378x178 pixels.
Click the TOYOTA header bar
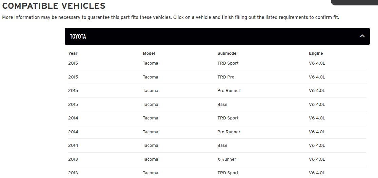tap(217, 36)
